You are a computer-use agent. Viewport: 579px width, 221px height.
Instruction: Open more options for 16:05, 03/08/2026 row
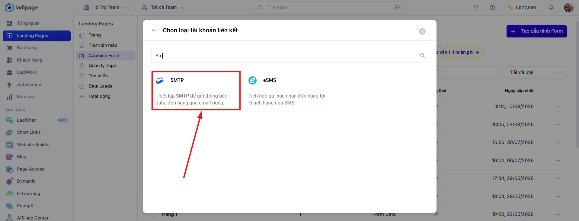[x=558, y=125]
